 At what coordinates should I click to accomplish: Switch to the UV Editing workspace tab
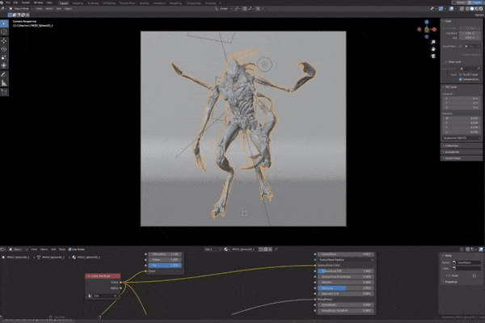click(109, 3)
